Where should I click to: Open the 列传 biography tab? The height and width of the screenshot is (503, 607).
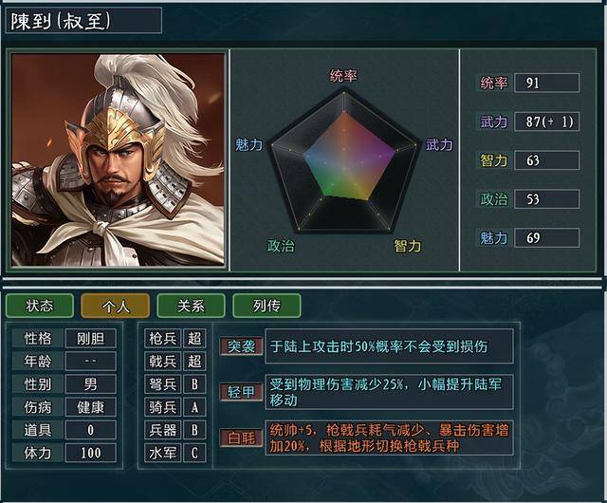267,306
